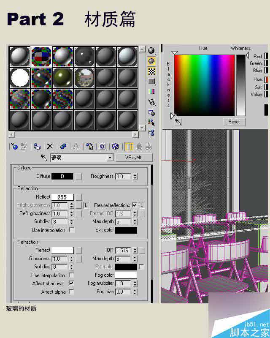Click the Get Material icon

pos(14,147)
